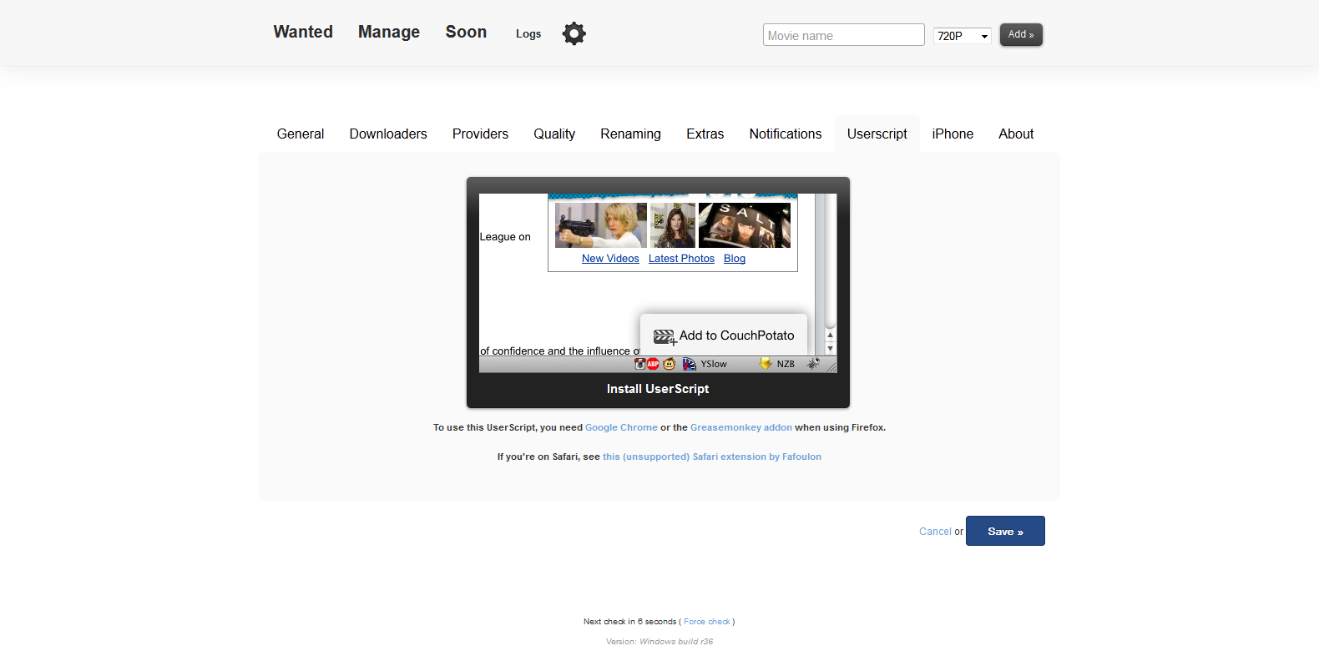Screen dimensions: 1319x661
Task: Click the preview scrollbar up arrow
Action: coord(830,335)
